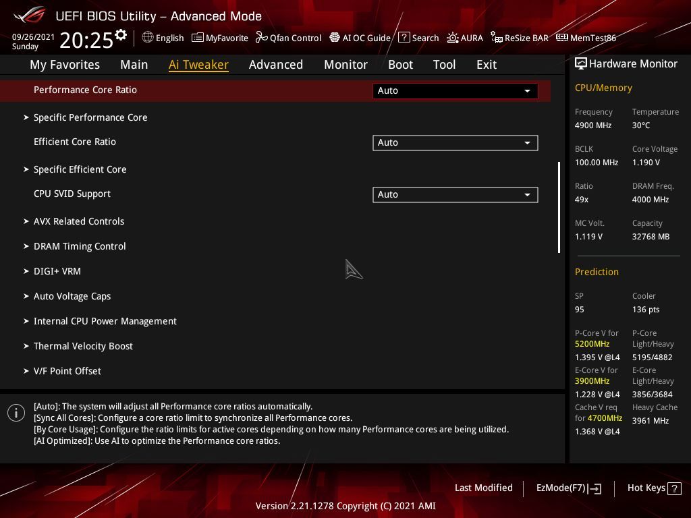Click the yellow 3900MHz prediction value

(592, 381)
